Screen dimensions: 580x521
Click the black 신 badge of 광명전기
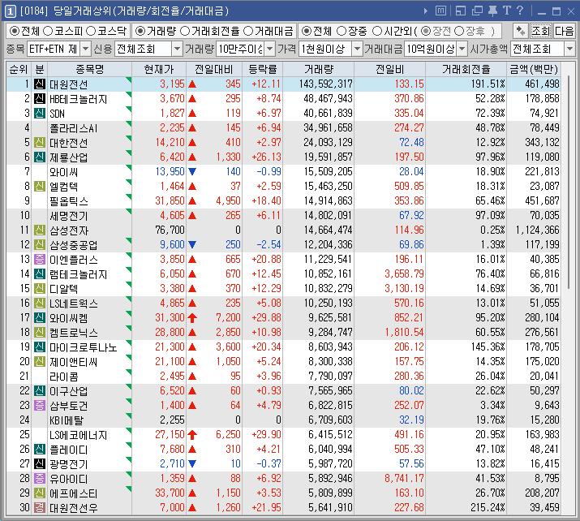pos(40,463)
